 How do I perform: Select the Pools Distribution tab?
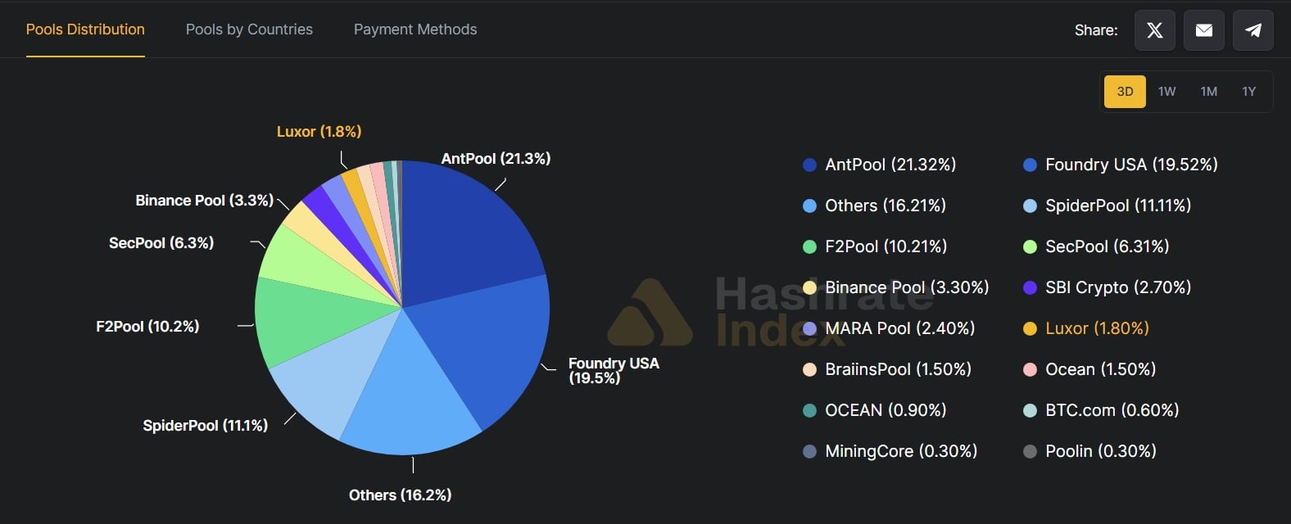[x=85, y=29]
